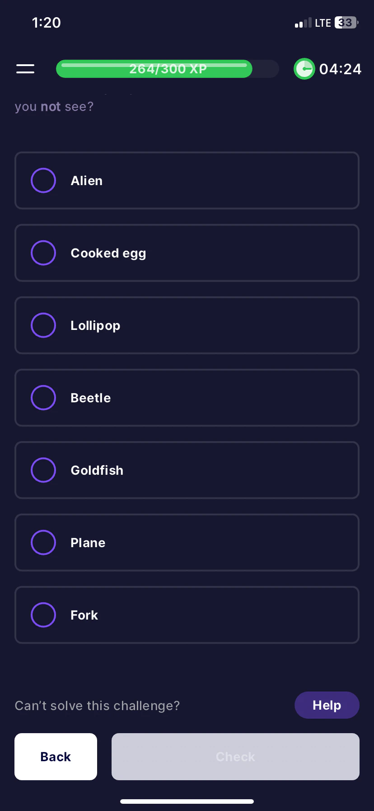
Task: Open the hamburger menu
Action: (x=25, y=69)
